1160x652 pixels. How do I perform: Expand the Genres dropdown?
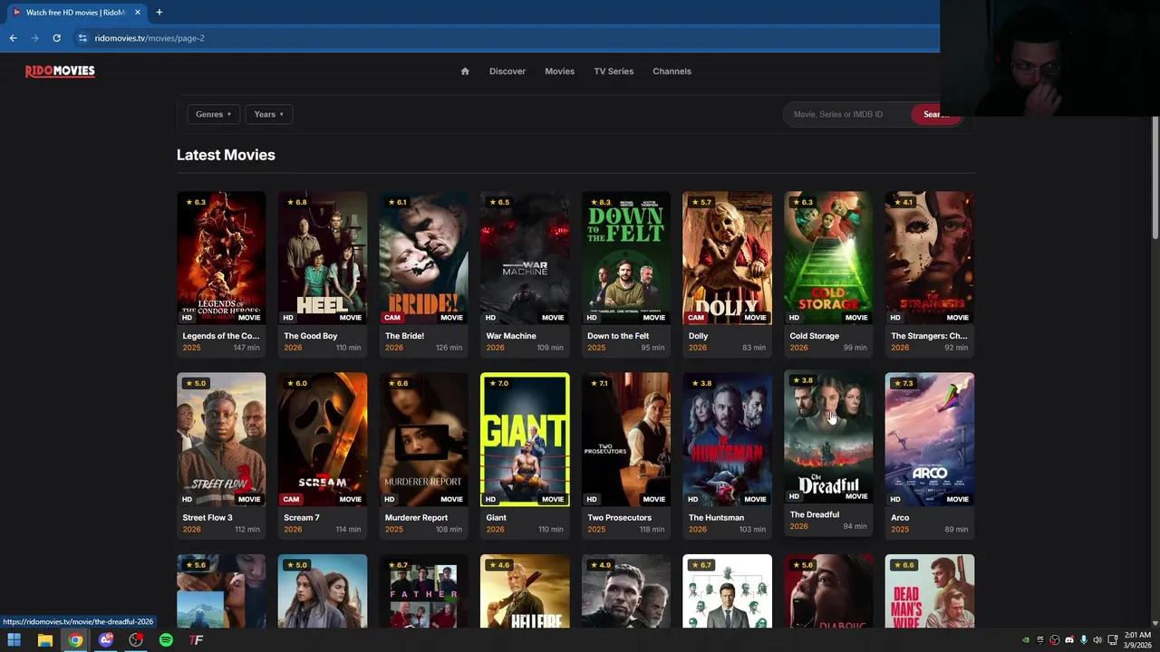(214, 114)
